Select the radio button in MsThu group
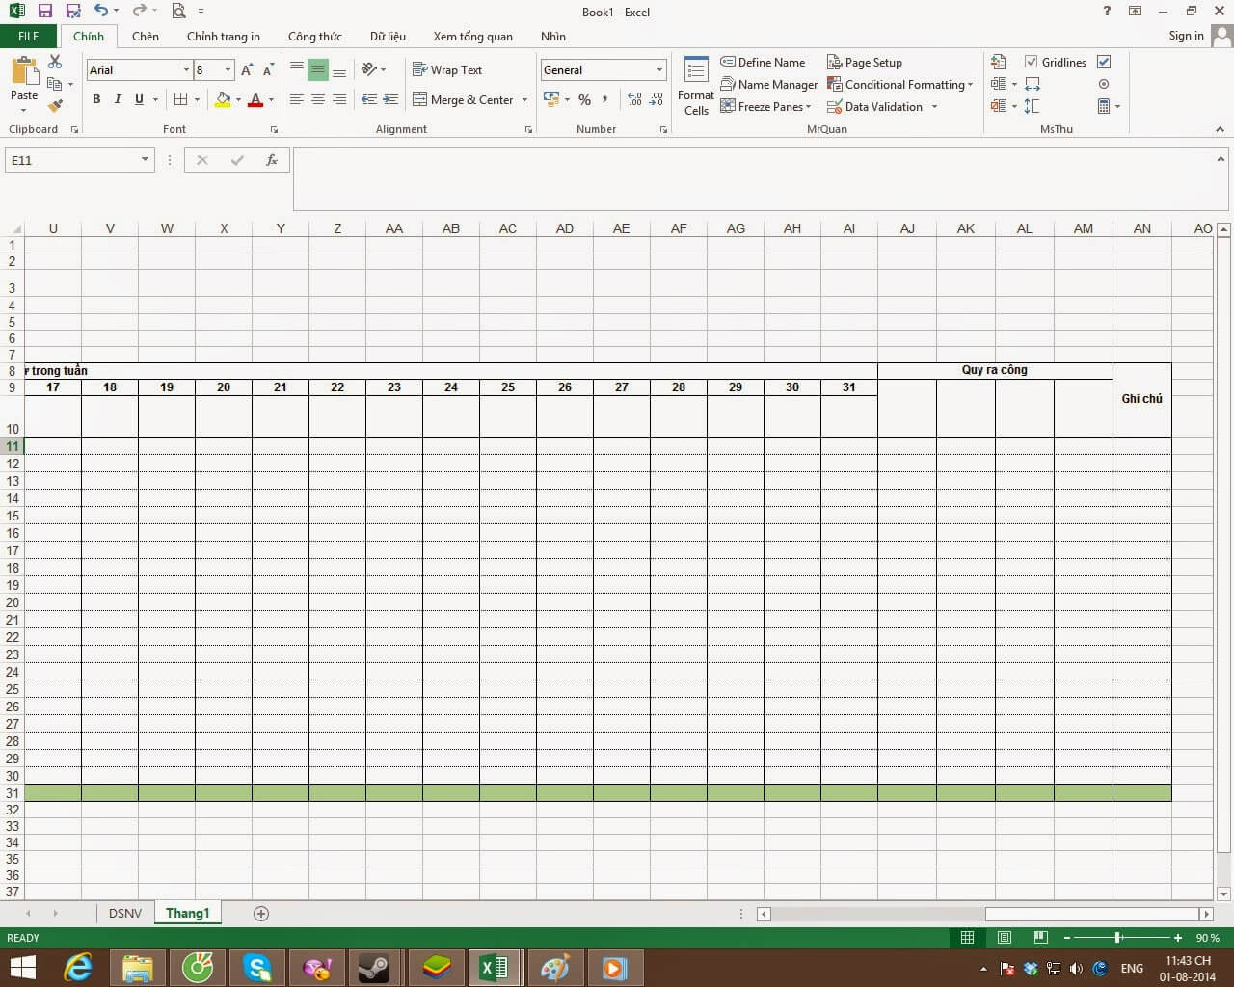Screen dimensions: 1234x987 (1103, 84)
